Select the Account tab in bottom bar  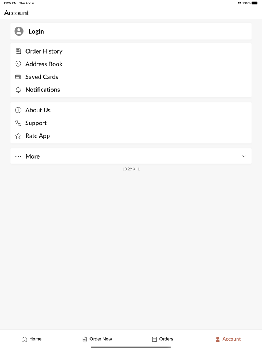point(228,339)
